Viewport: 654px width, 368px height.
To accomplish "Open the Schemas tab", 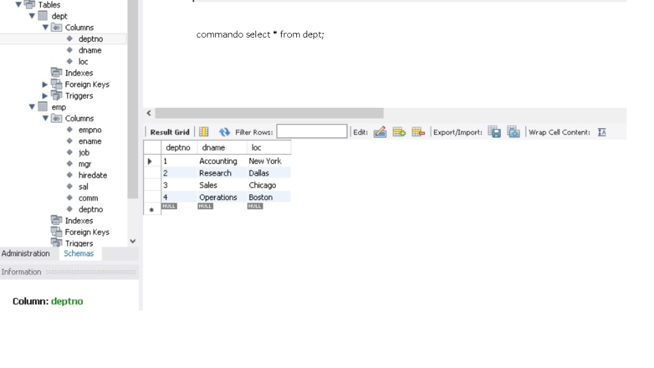I will click(79, 253).
